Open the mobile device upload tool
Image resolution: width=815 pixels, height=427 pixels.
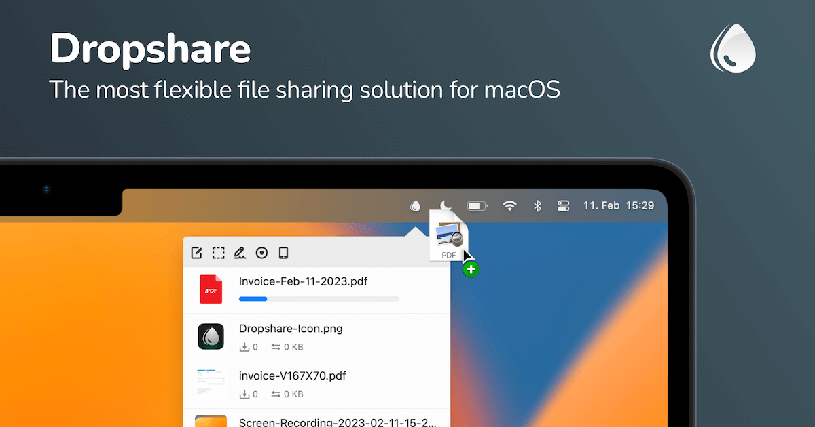click(x=283, y=252)
